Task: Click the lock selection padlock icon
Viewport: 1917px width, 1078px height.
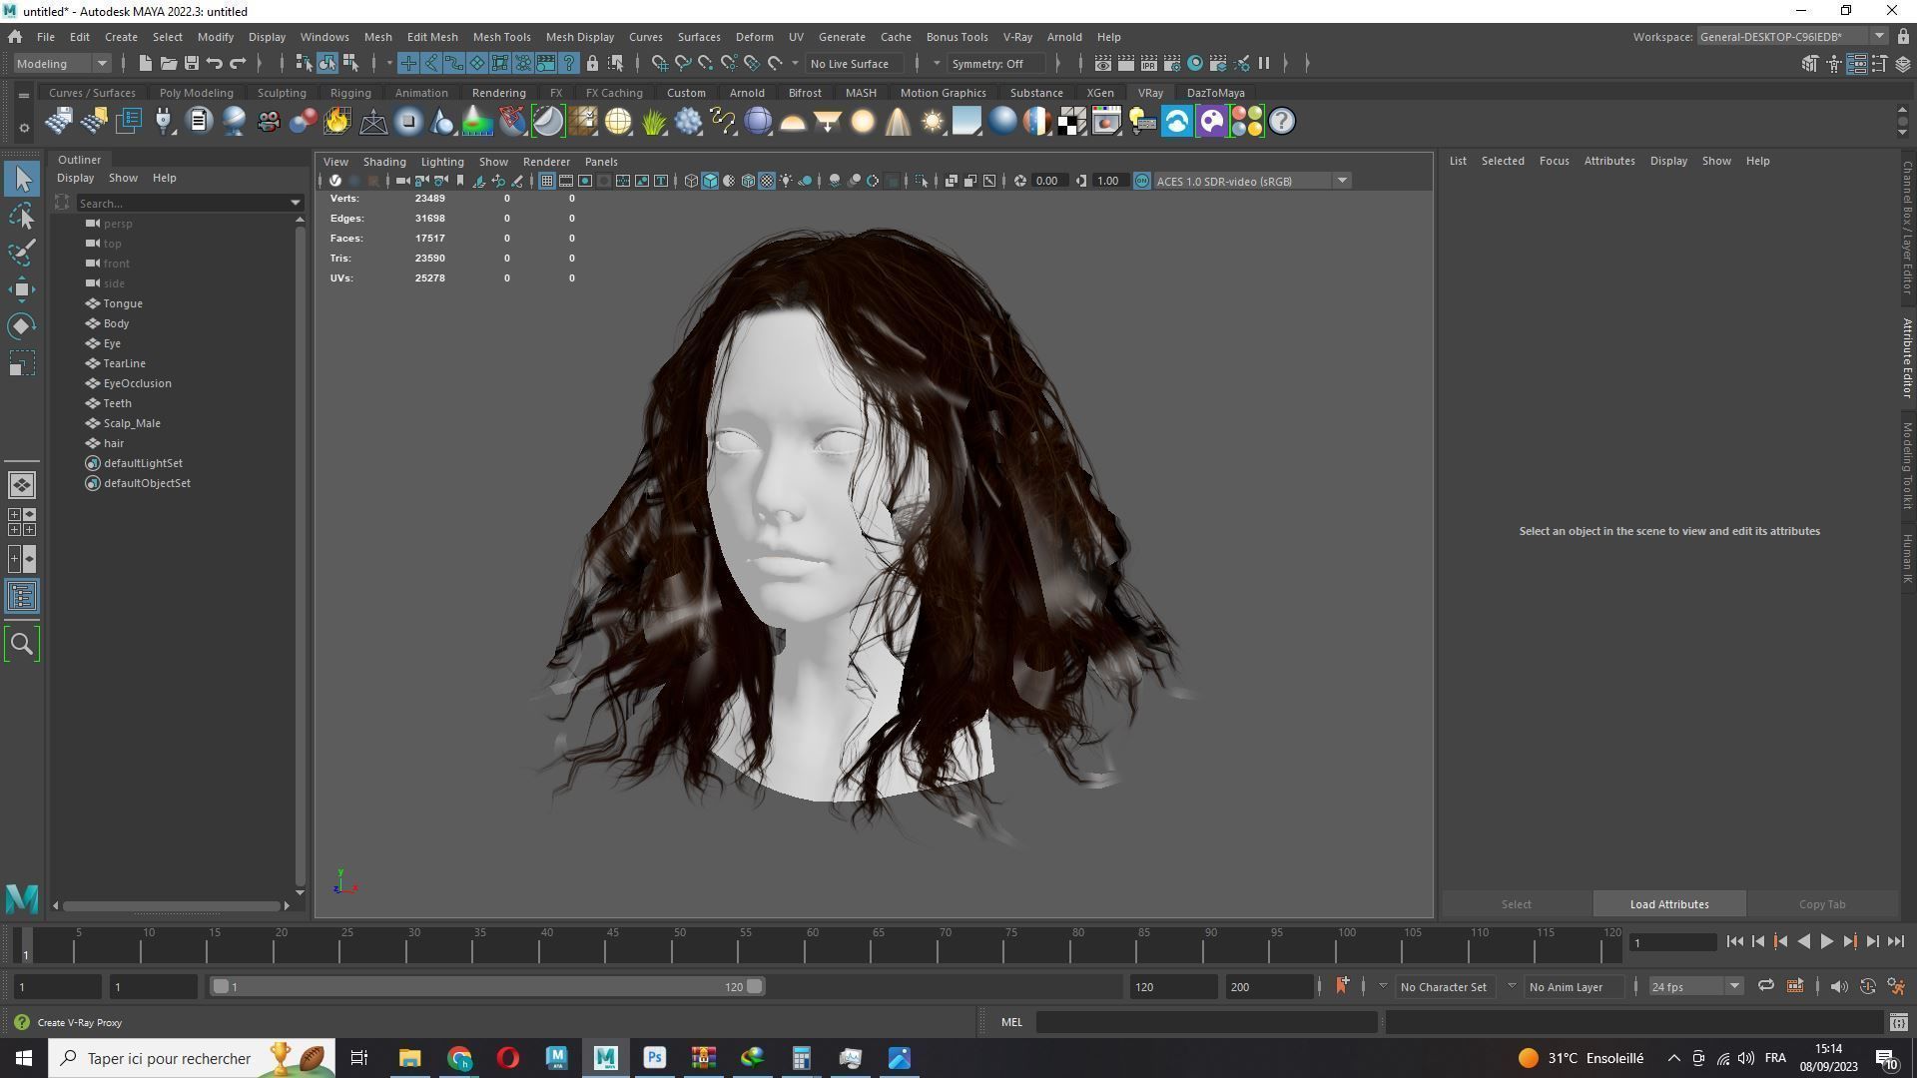Action: [592, 63]
